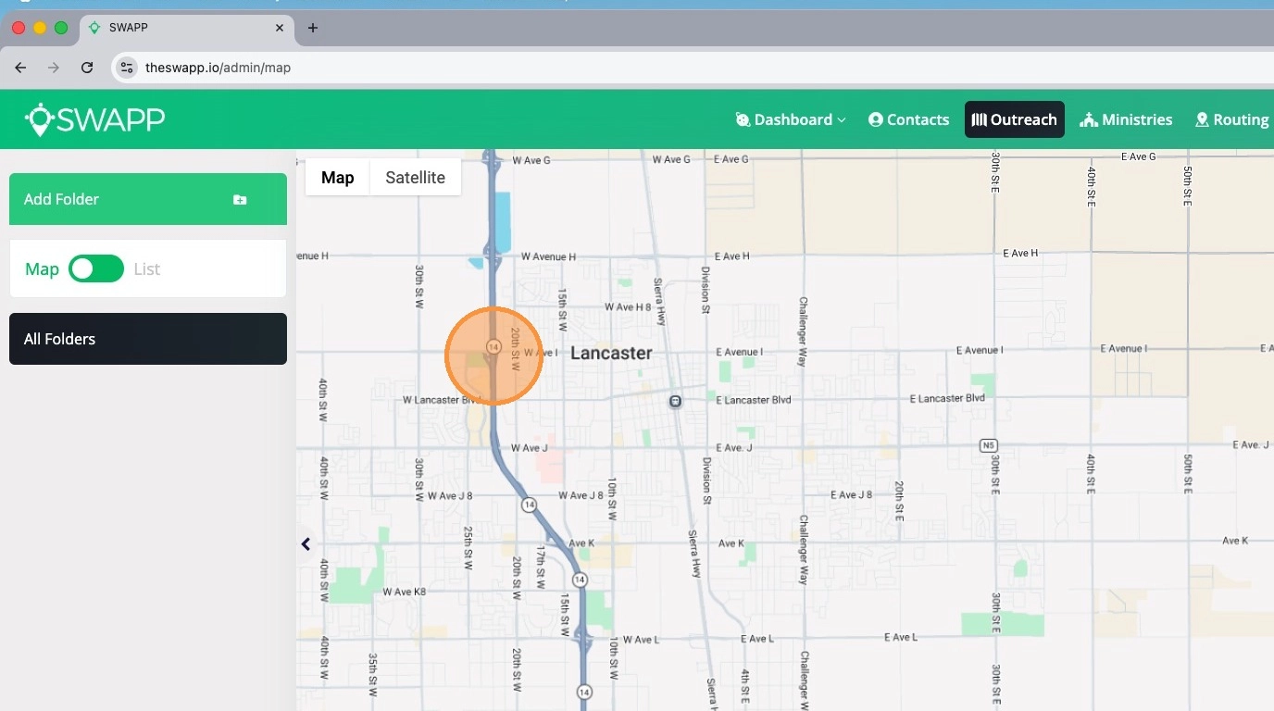Click the N5 route shield on the map
Screen dimensions: 1274x711
[x=988, y=445]
